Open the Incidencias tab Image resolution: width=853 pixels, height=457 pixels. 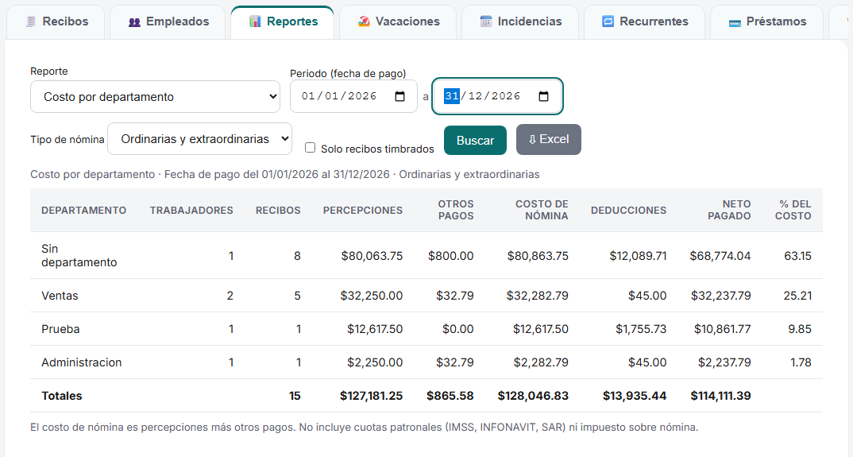(x=520, y=21)
